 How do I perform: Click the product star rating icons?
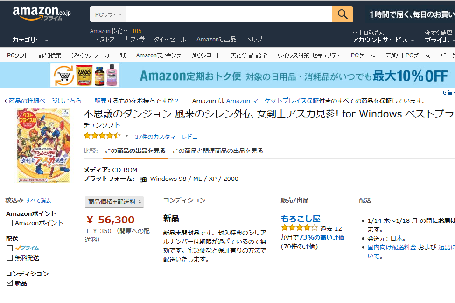click(102, 136)
